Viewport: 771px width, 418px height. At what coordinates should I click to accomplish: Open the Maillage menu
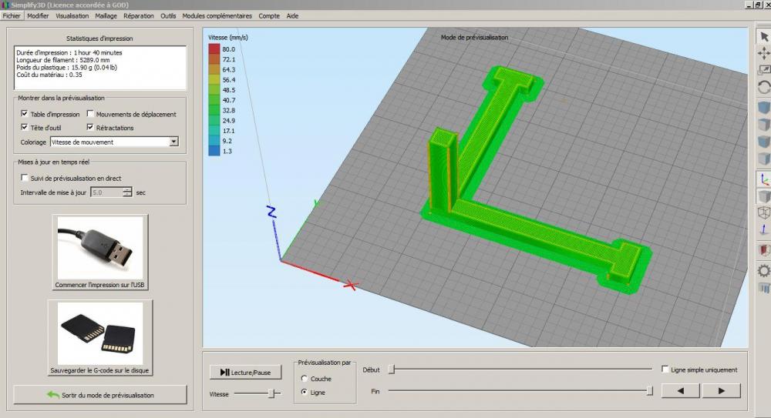click(106, 15)
